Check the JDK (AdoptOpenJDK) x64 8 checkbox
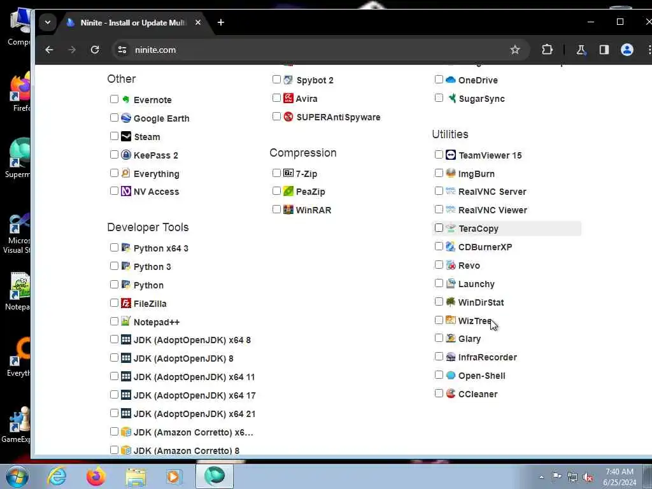The image size is (652, 489). (x=114, y=339)
